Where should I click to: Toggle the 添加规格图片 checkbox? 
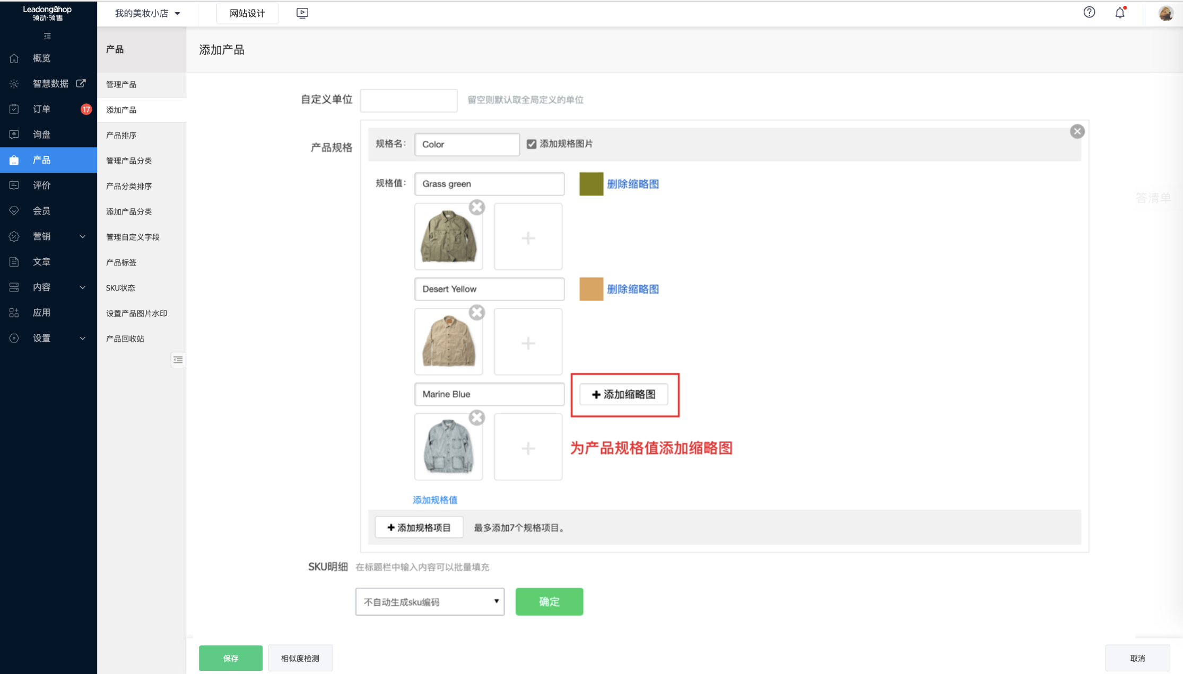point(532,144)
